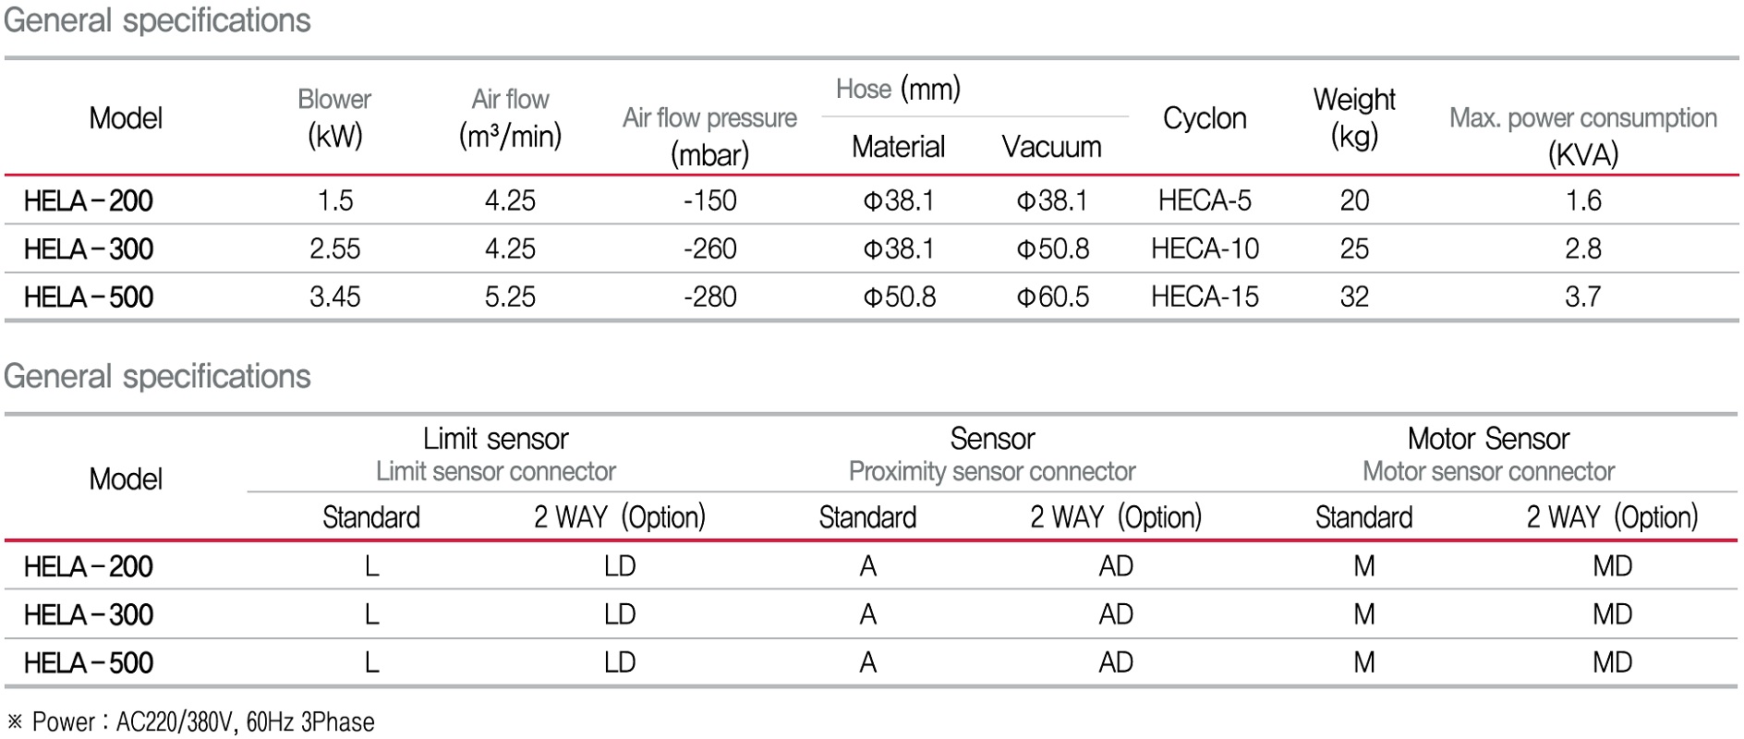Screen dimensions: 1744x739
Task: Click the HECA-5 cyclone cell
Action: coord(1205,200)
